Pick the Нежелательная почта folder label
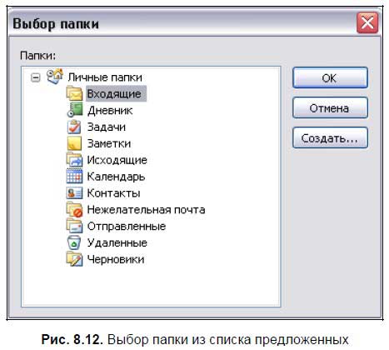 [146, 210]
